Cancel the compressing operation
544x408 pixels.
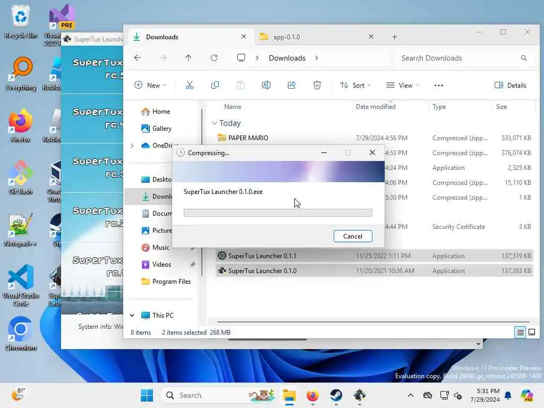353,236
